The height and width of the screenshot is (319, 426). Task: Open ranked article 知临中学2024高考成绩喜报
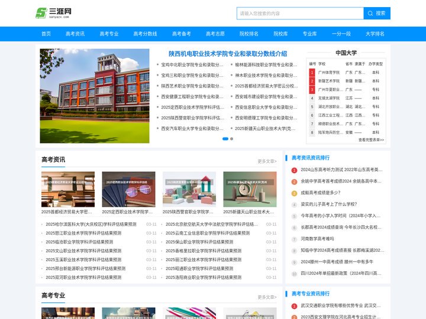click(x=343, y=250)
